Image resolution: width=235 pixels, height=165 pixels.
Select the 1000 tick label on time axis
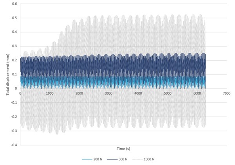click(50, 93)
